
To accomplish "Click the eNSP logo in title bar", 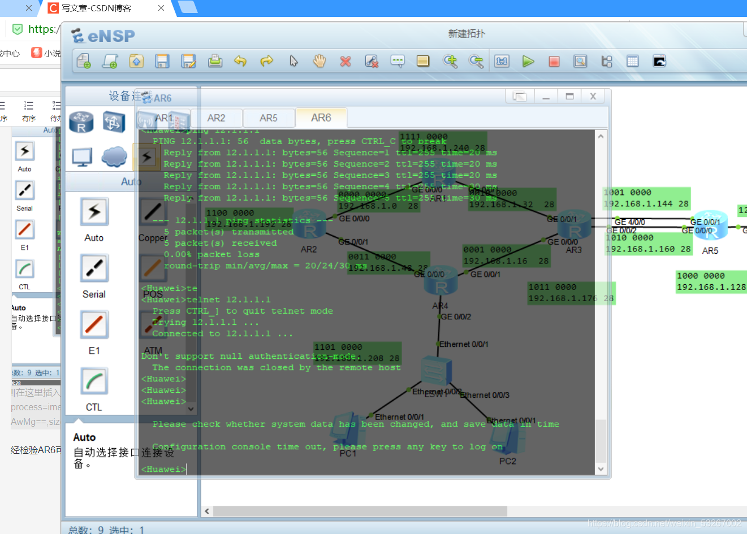I will click(x=103, y=36).
